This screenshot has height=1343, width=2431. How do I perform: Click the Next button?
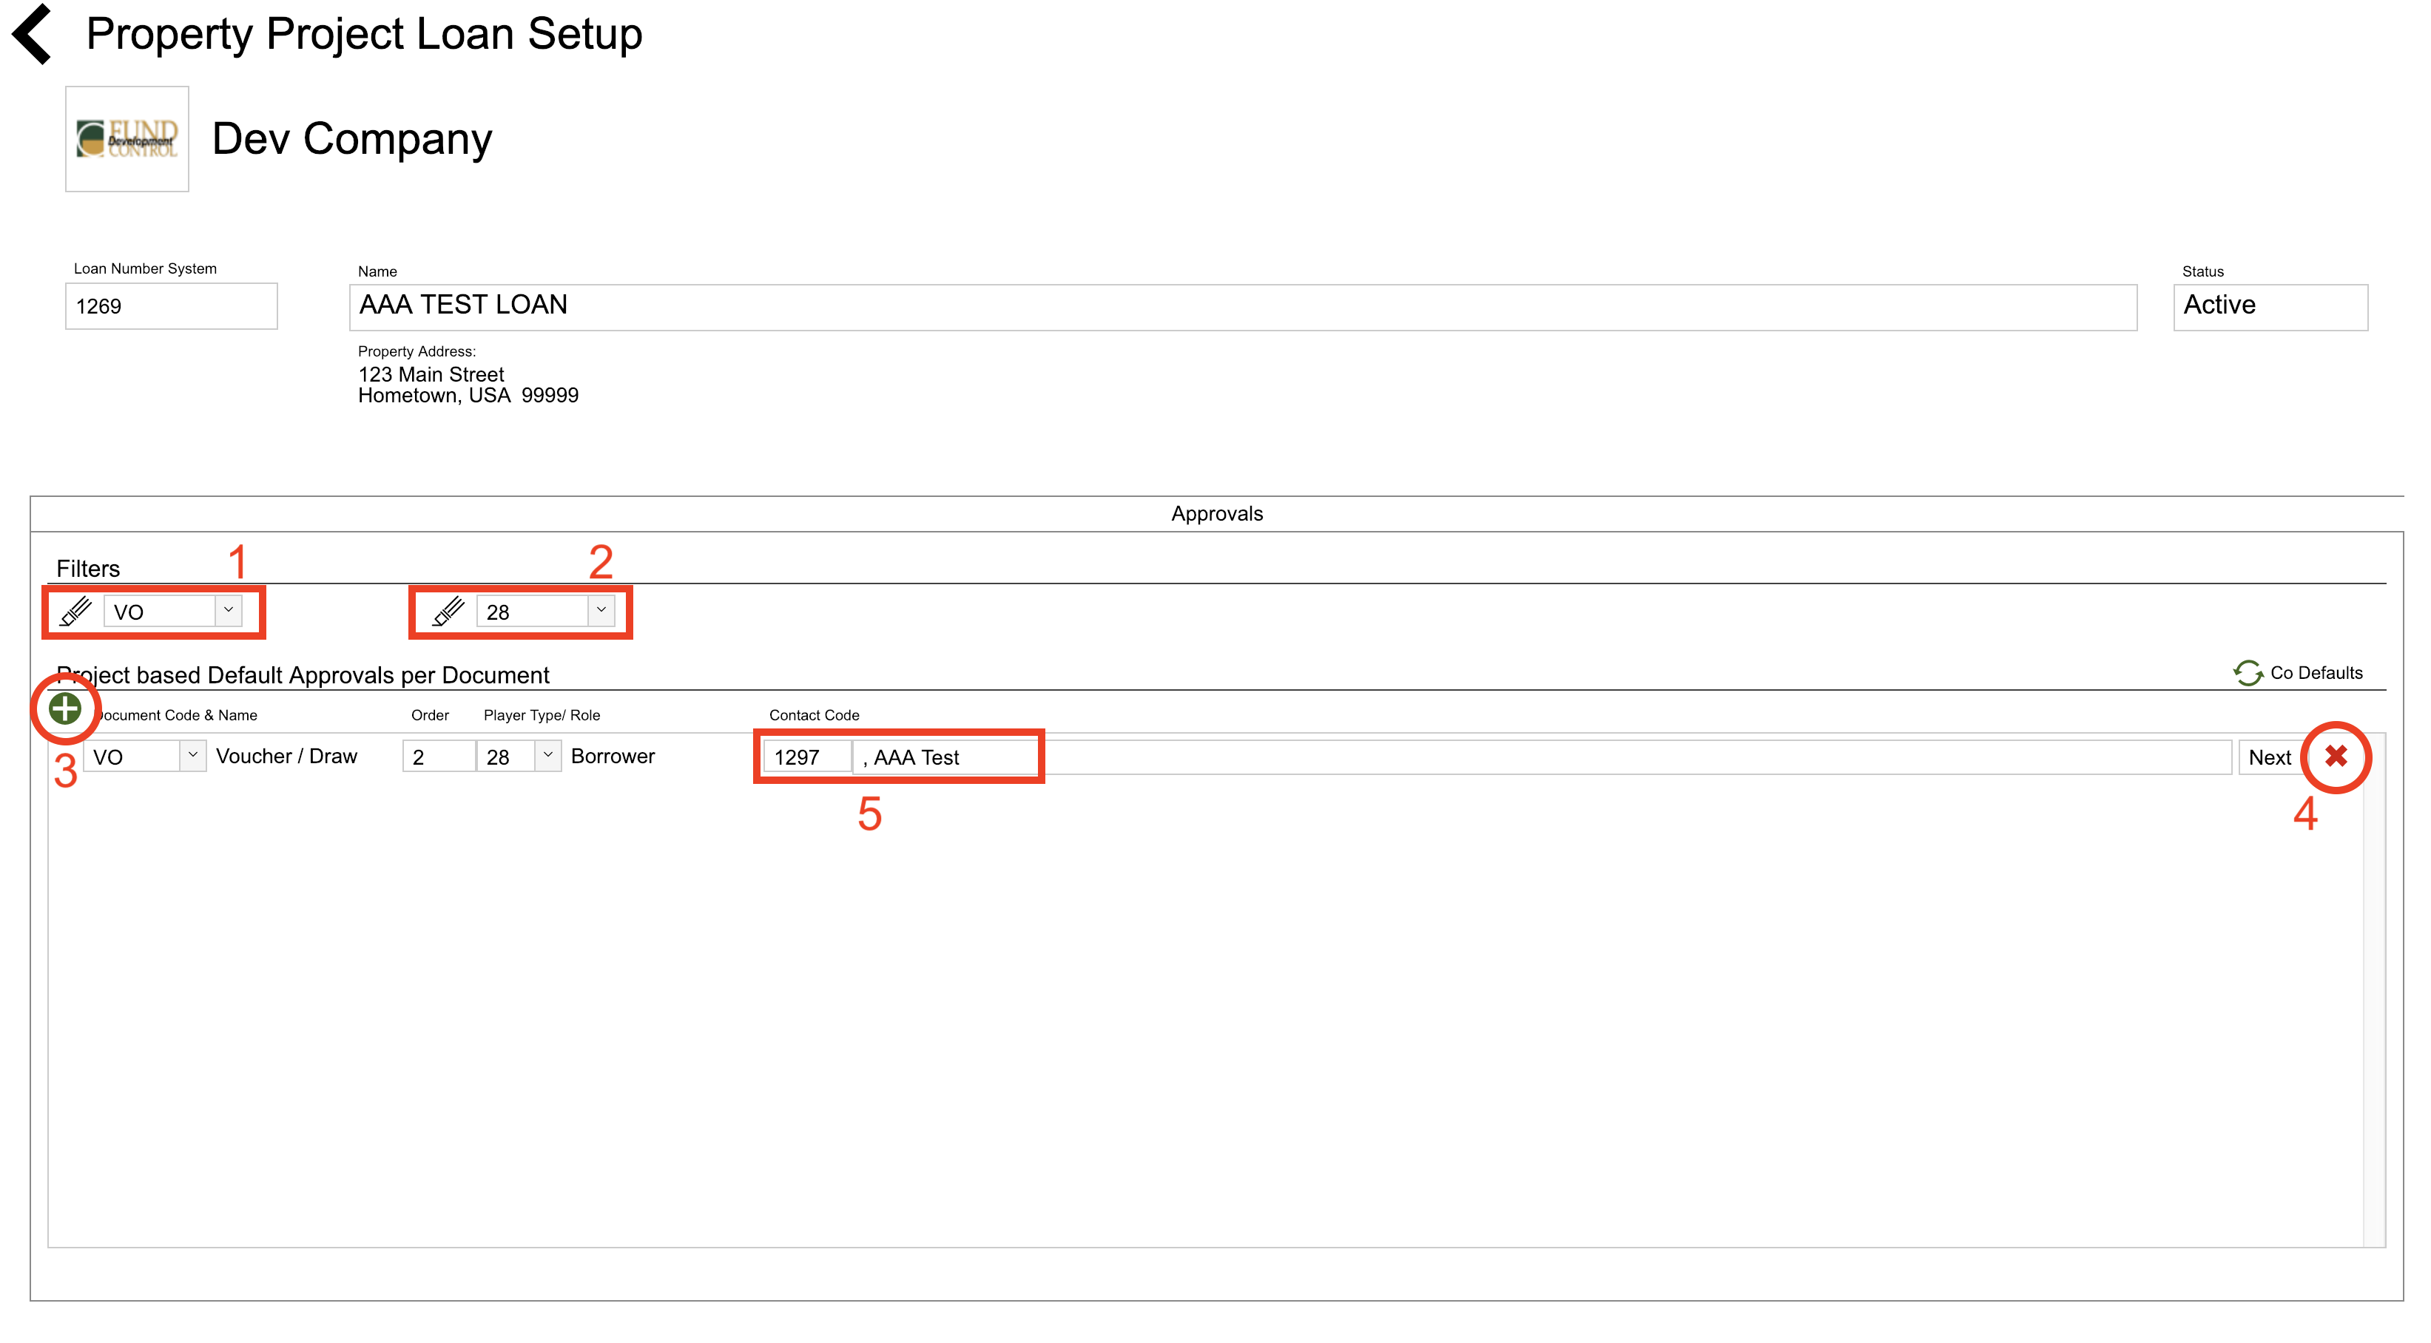[2269, 757]
